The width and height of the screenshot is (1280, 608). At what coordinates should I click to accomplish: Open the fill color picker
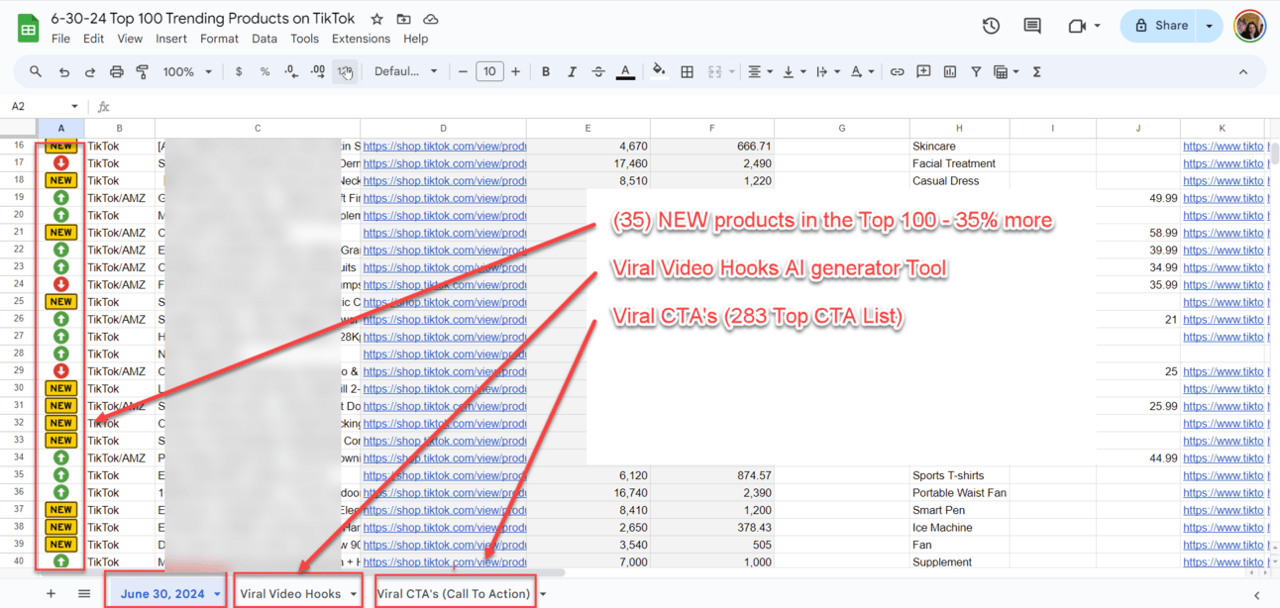pos(659,72)
